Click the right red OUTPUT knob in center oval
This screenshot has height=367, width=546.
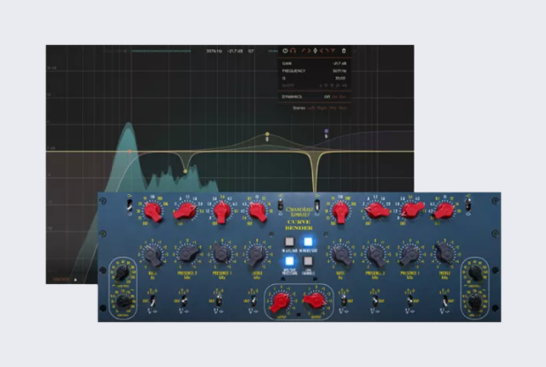(316, 301)
